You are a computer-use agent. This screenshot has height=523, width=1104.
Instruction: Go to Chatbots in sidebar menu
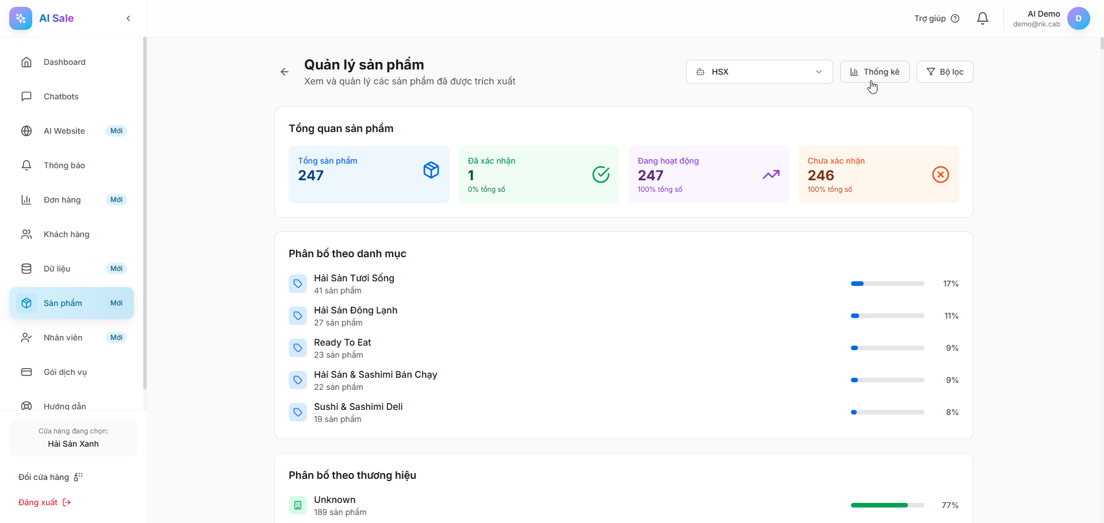coord(61,96)
